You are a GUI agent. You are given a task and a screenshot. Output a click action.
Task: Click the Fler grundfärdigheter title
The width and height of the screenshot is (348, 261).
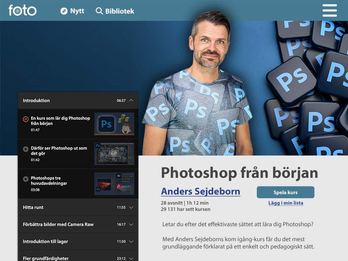[x=46, y=258]
